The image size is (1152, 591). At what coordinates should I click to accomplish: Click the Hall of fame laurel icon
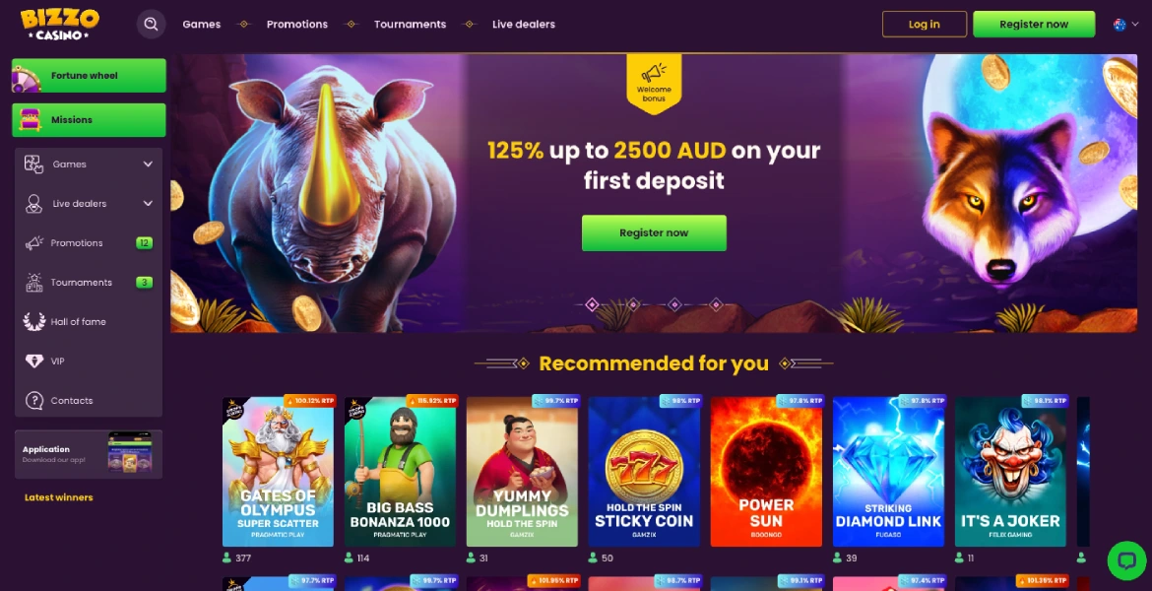coord(33,321)
